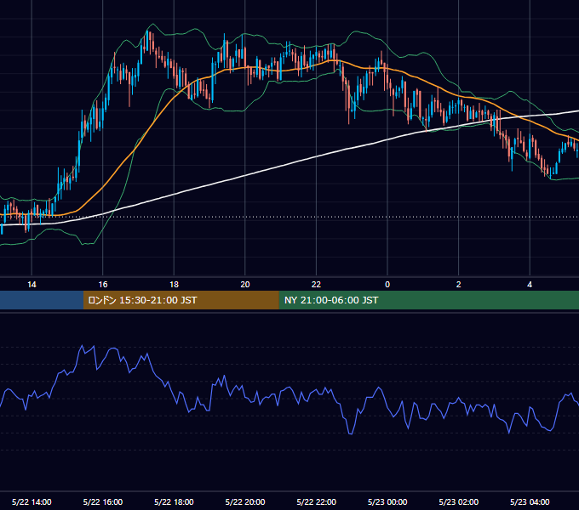Viewport: 579px width, 510px height.
Task: Click the hour label 20 on upper axis
Action: 245,285
